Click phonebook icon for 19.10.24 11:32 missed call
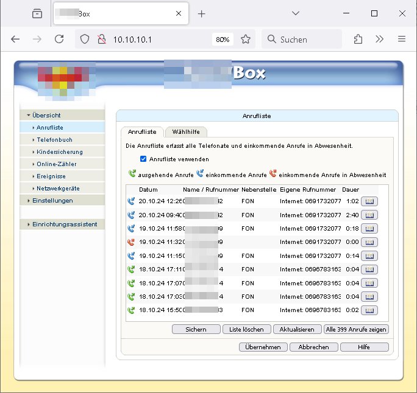Viewport: 417px width, 393px height. [x=369, y=242]
